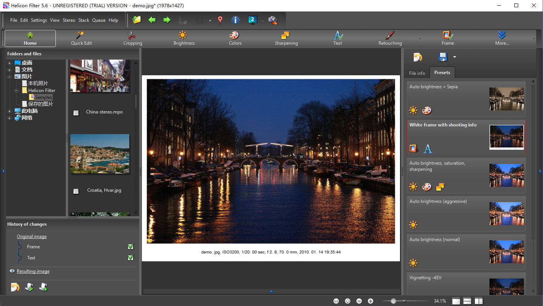The width and height of the screenshot is (543, 306).
Task: Open the Retouching brush tool
Action: [x=390, y=38]
